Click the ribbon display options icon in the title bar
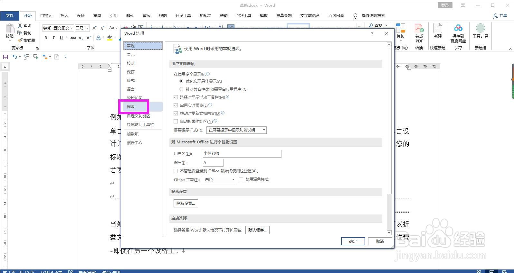Screen dimensions: 514x273 tap(463, 5)
